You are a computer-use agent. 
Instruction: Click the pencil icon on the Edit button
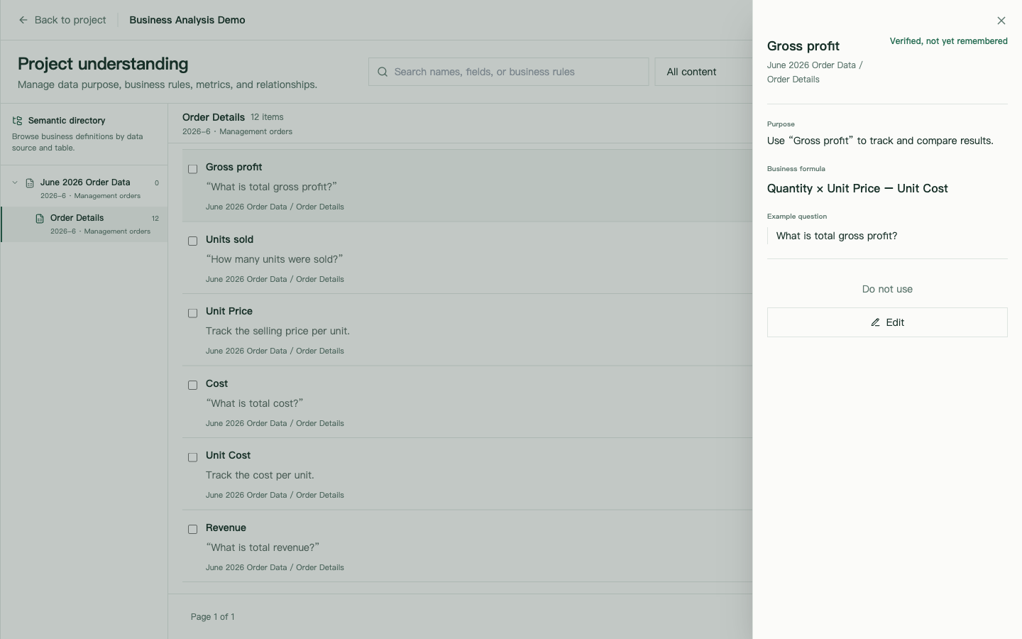[x=875, y=322]
